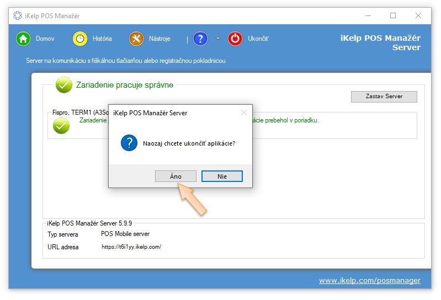Click the iKelp app icon in title bar
Image resolution: width=441 pixels, height=300 pixels.
click(x=18, y=15)
